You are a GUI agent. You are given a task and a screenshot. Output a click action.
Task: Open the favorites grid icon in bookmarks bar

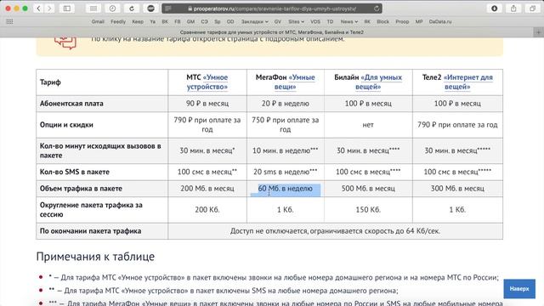coord(9,21)
